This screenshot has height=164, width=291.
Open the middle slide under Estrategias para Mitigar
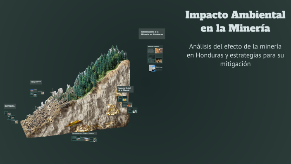point(85,139)
